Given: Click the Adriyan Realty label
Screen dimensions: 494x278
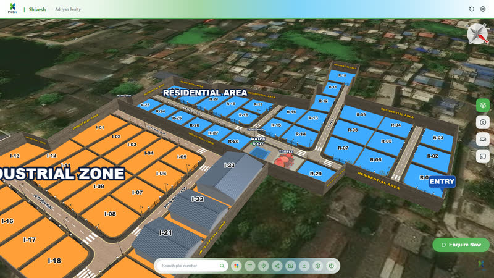Looking at the screenshot, I should 68,9.
